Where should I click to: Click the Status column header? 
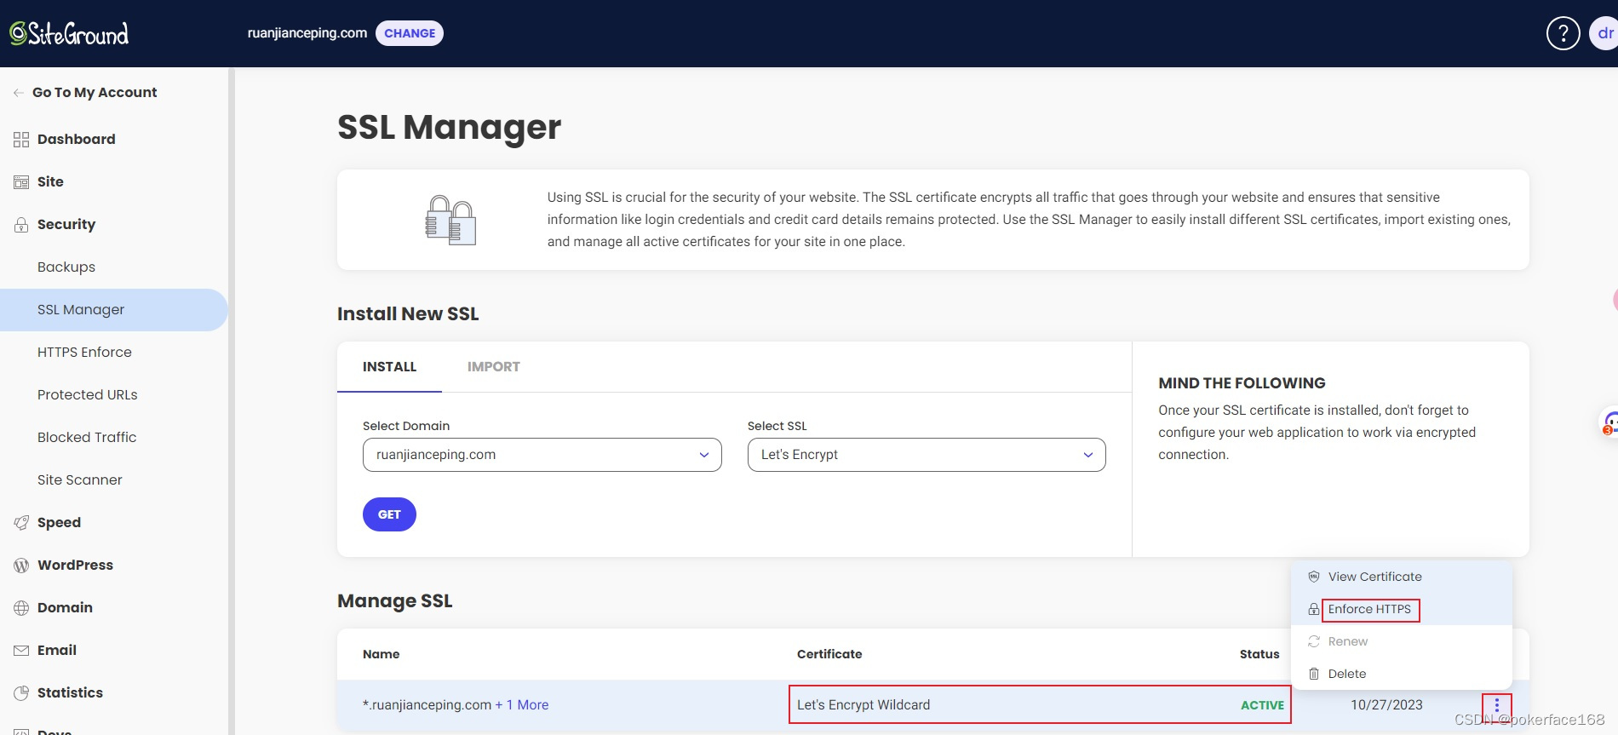[1259, 654]
